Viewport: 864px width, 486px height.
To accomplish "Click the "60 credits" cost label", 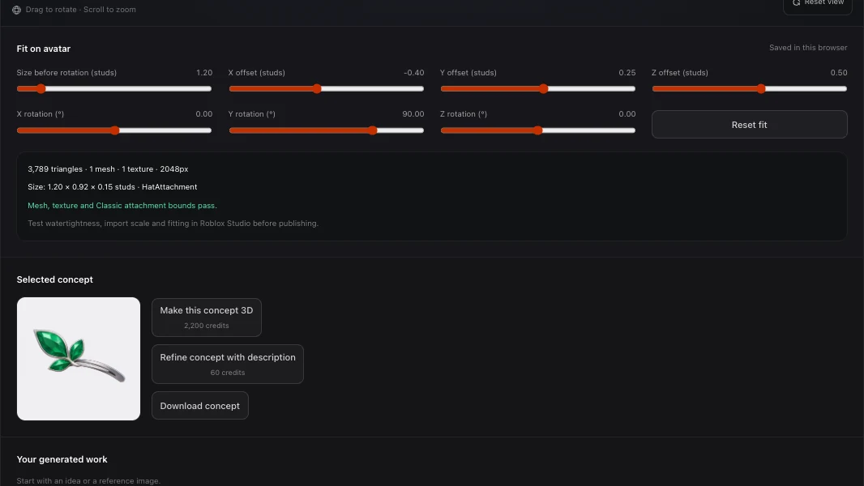I will [228, 373].
